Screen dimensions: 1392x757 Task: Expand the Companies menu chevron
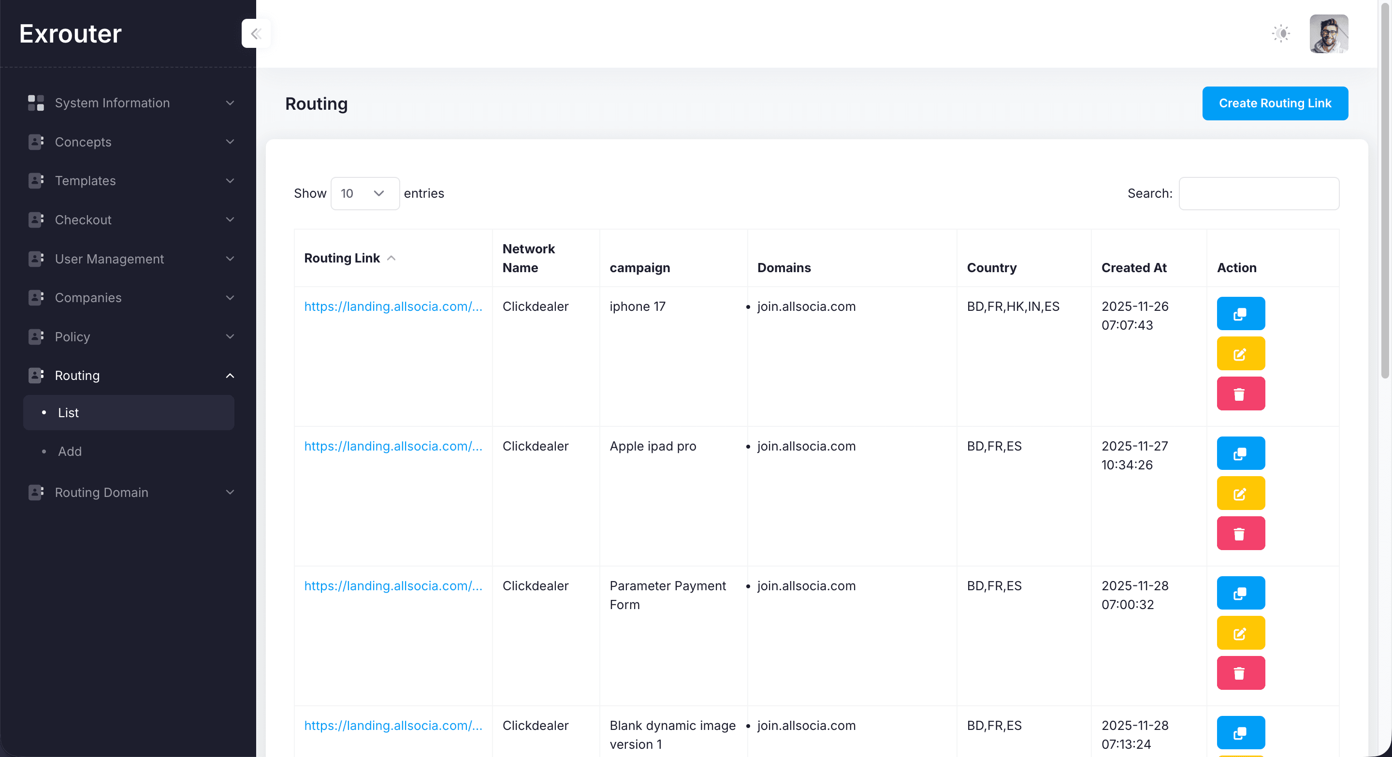230,298
